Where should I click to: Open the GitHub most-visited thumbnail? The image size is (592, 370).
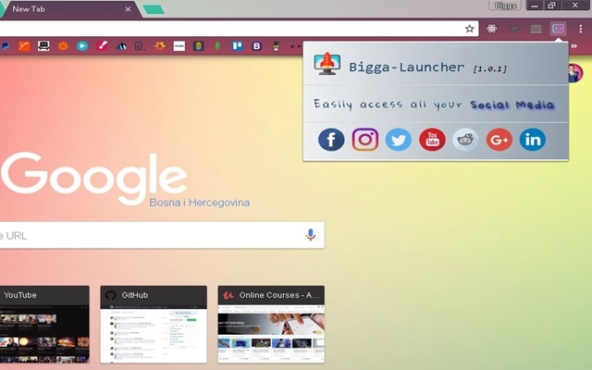point(154,325)
